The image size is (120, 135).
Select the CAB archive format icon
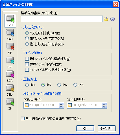[10, 35]
